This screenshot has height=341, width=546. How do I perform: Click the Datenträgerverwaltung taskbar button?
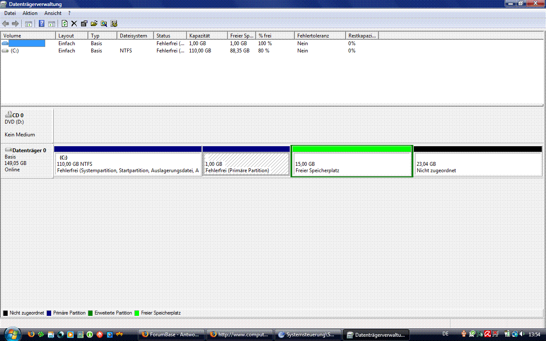tap(376, 335)
